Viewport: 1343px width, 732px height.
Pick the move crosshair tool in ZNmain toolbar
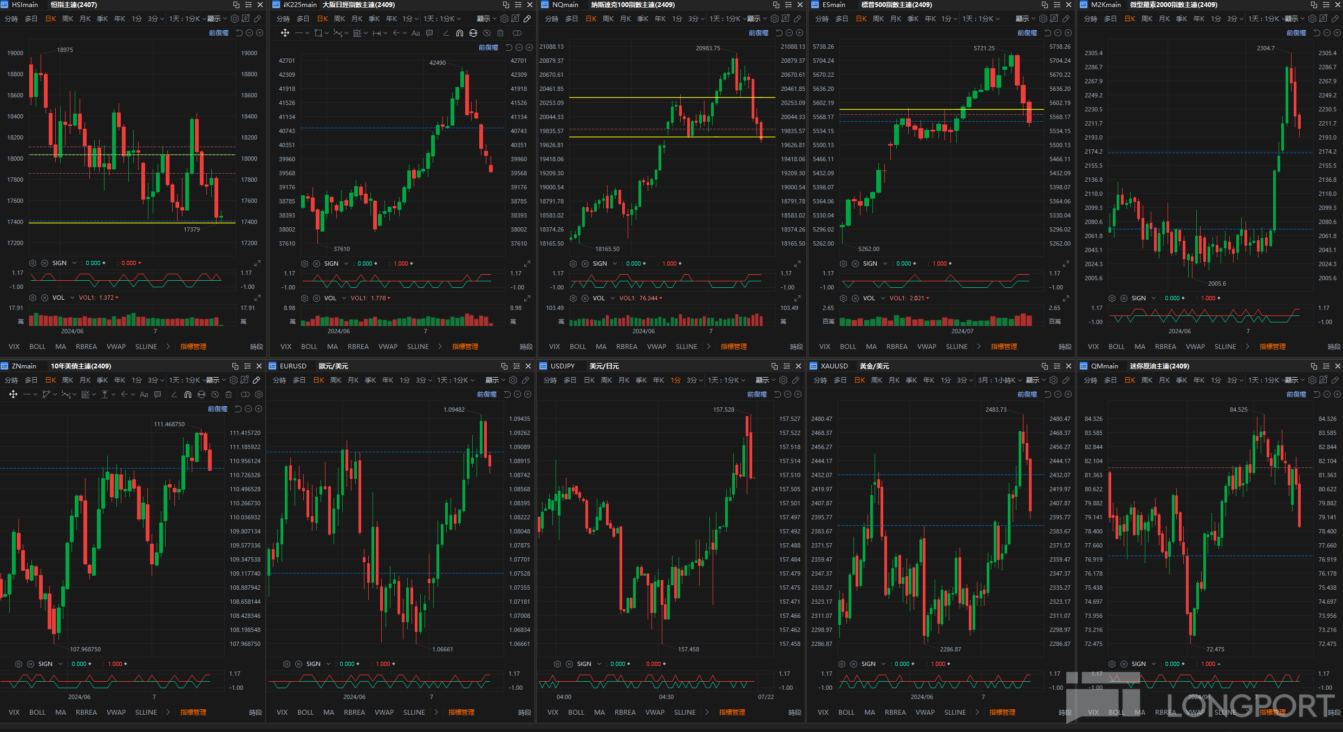tap(13, 394)
